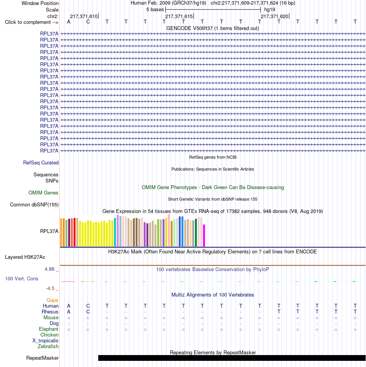Open the Common dbSNP(155) track label
The height and width of the screenshot is (367, 366).
click(34, 205)
